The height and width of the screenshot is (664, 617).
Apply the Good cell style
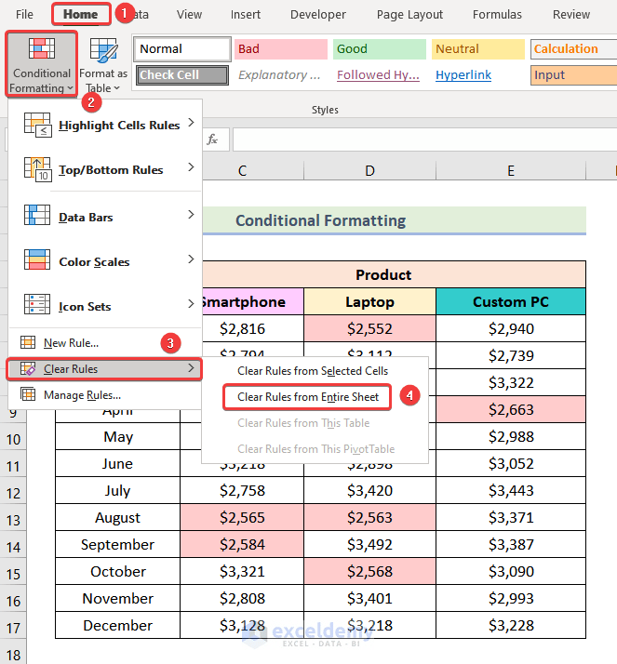coord(380,48)
